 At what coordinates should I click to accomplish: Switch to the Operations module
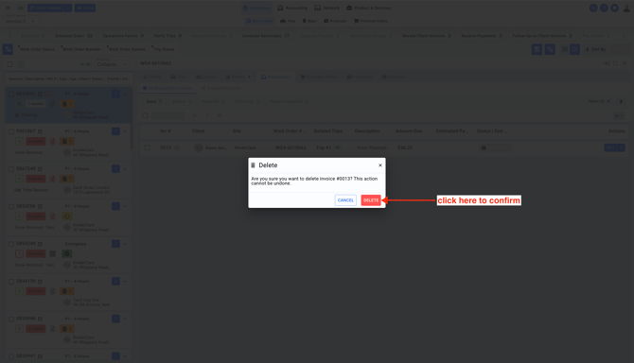[256, 8]
